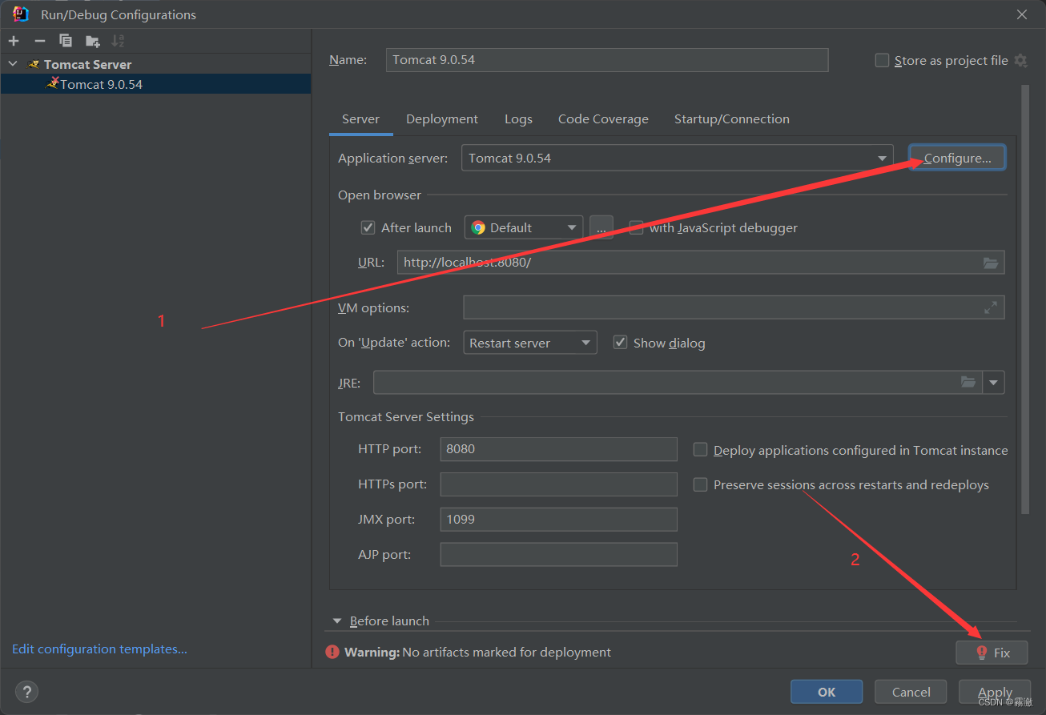This screenshot has height=715, width=1046.
Task: Click the Fix button
Action: pyautogui.click(x=992, y=653)
